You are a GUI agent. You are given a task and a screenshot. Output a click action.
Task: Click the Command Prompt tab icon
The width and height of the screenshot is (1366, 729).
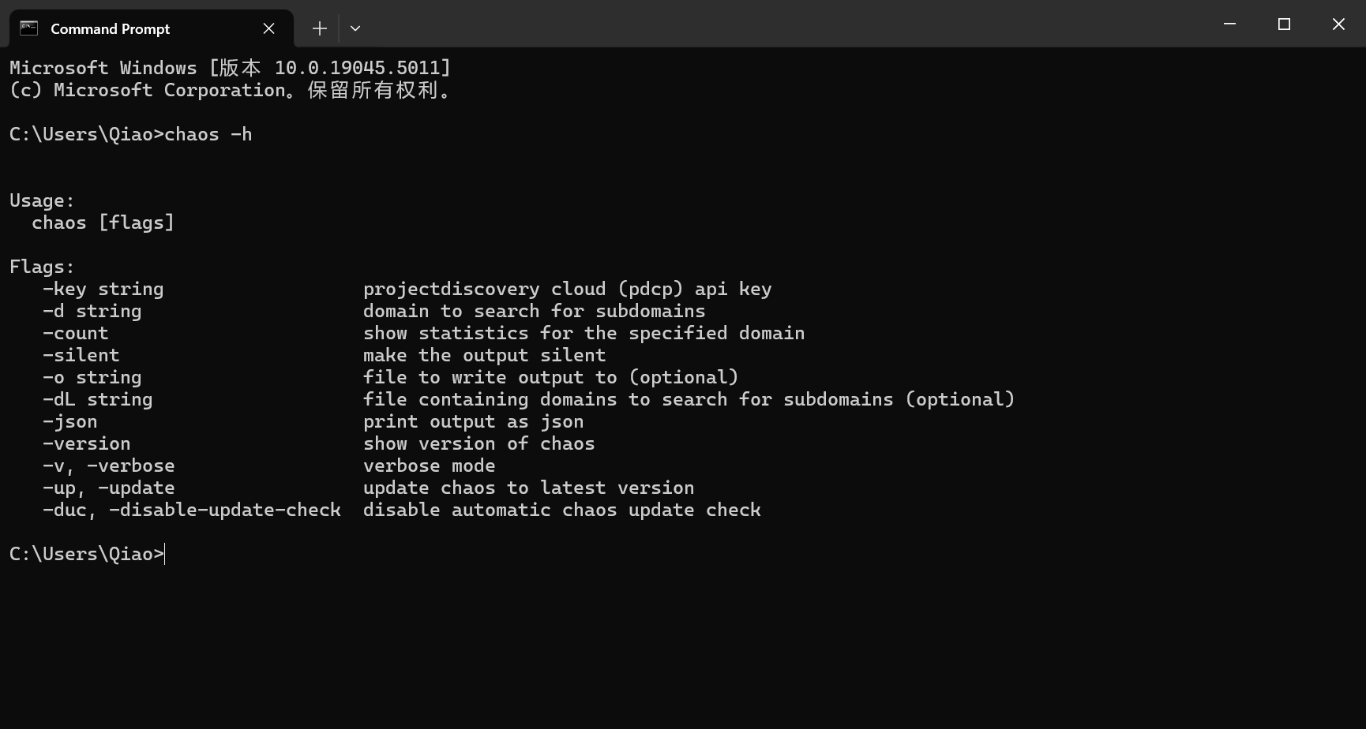pos(29,28)
